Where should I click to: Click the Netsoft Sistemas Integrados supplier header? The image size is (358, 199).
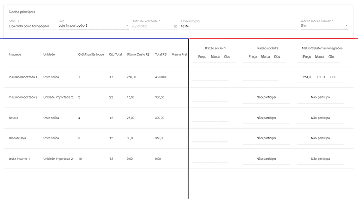click(x=322, y=48)
